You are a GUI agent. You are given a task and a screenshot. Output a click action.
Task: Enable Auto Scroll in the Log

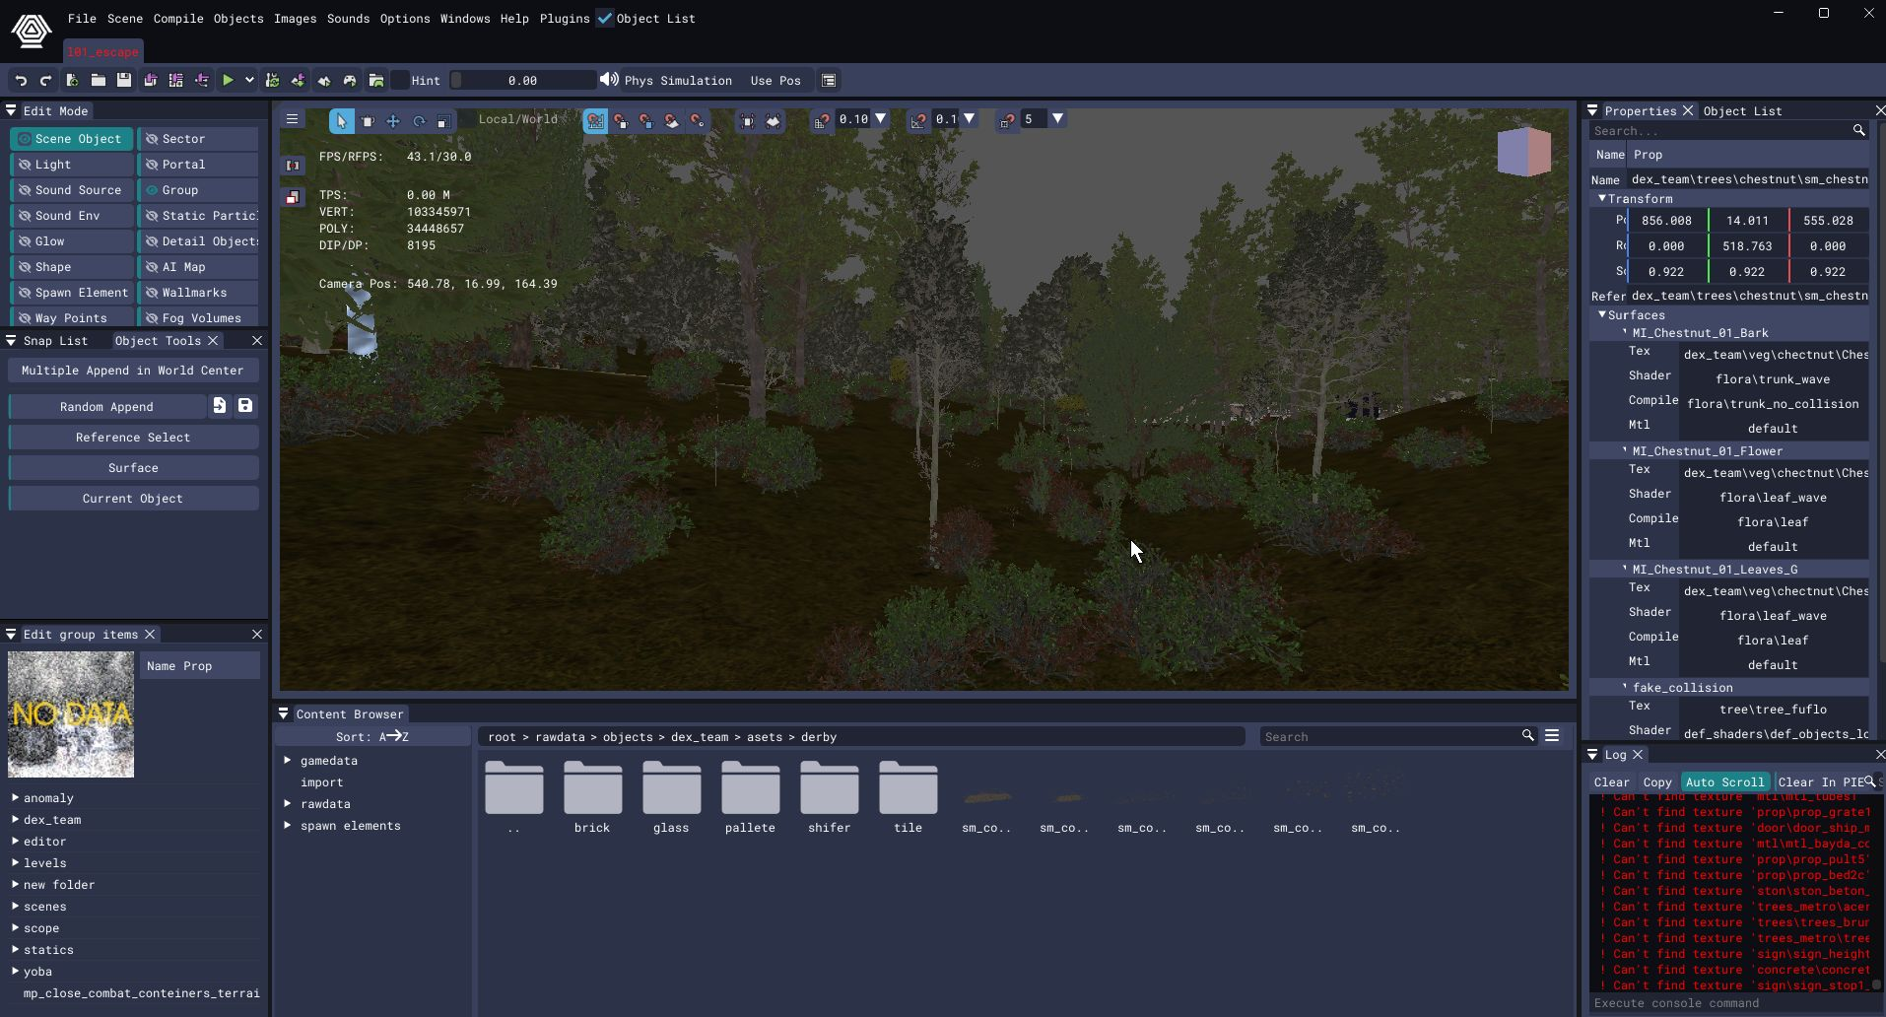tap(1723, 782)
